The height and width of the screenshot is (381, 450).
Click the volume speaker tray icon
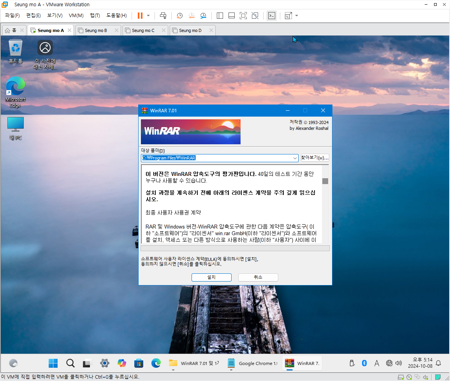click(399, 363)
